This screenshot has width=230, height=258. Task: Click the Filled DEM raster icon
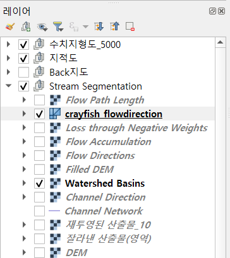56,169
